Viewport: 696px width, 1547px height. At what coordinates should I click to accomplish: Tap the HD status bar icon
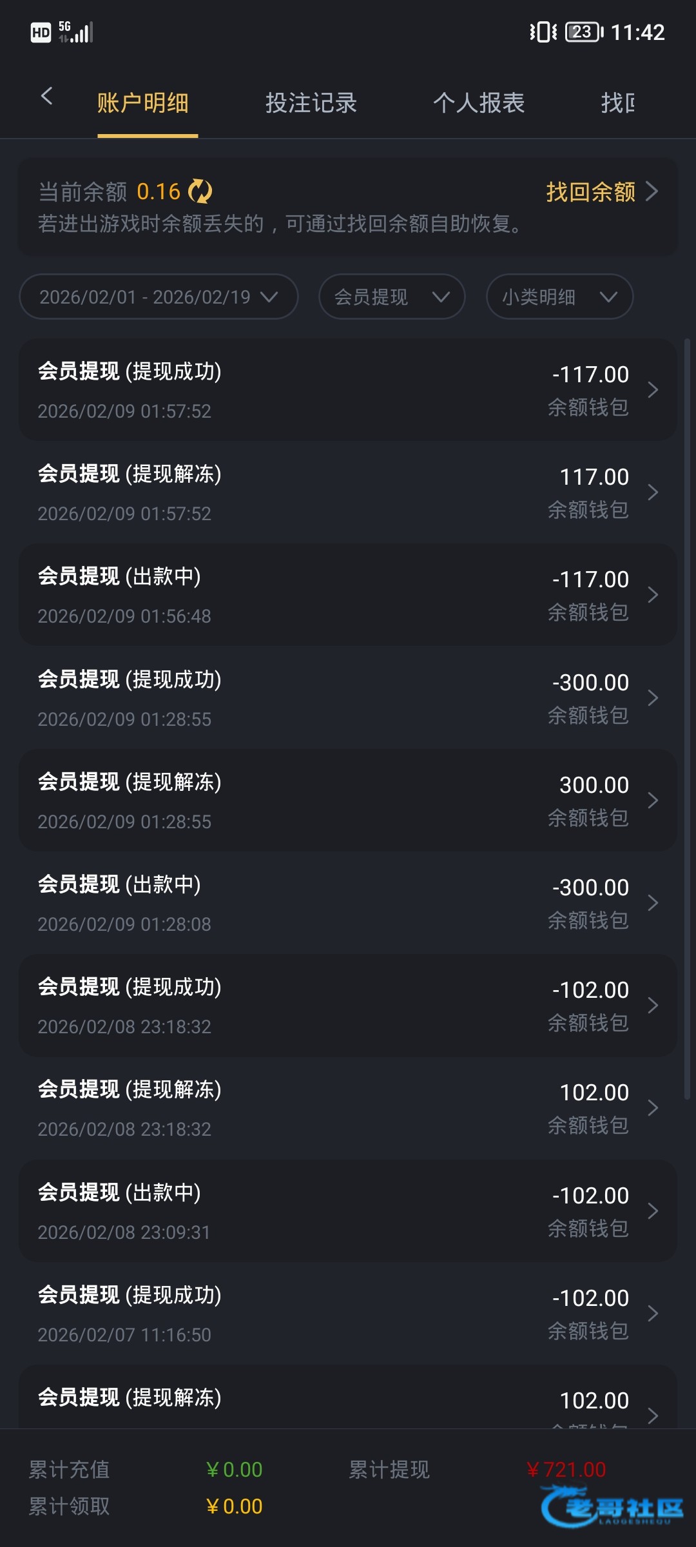point(41,32)
